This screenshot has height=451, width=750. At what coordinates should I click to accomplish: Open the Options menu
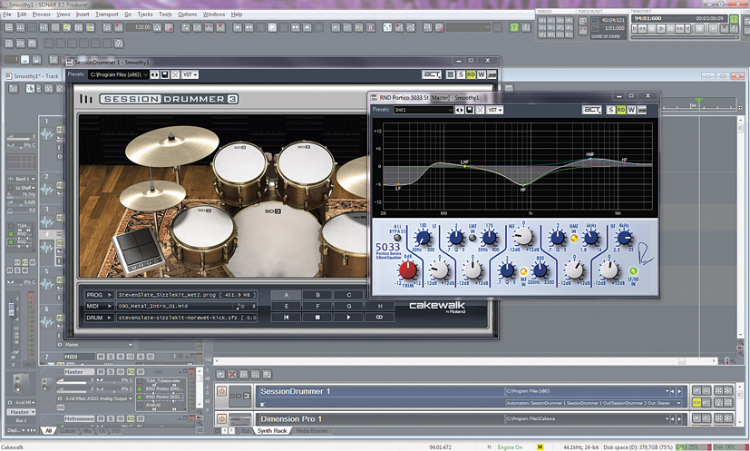point(187,15)
